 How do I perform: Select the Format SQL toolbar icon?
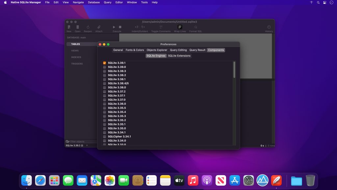coord(196,27)
